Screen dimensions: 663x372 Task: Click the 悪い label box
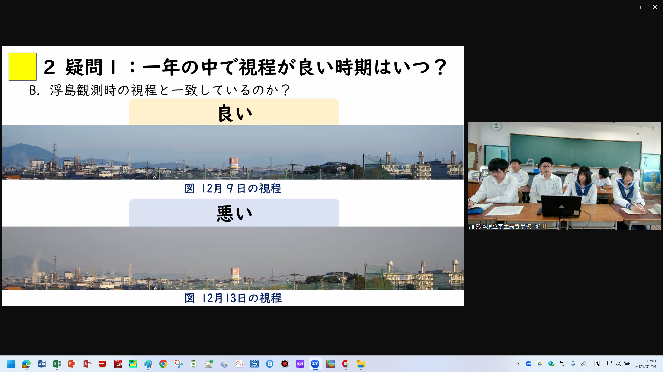pyautogui.click(x=234, y=213)
